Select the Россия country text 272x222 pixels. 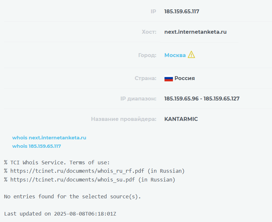point(185,78)
